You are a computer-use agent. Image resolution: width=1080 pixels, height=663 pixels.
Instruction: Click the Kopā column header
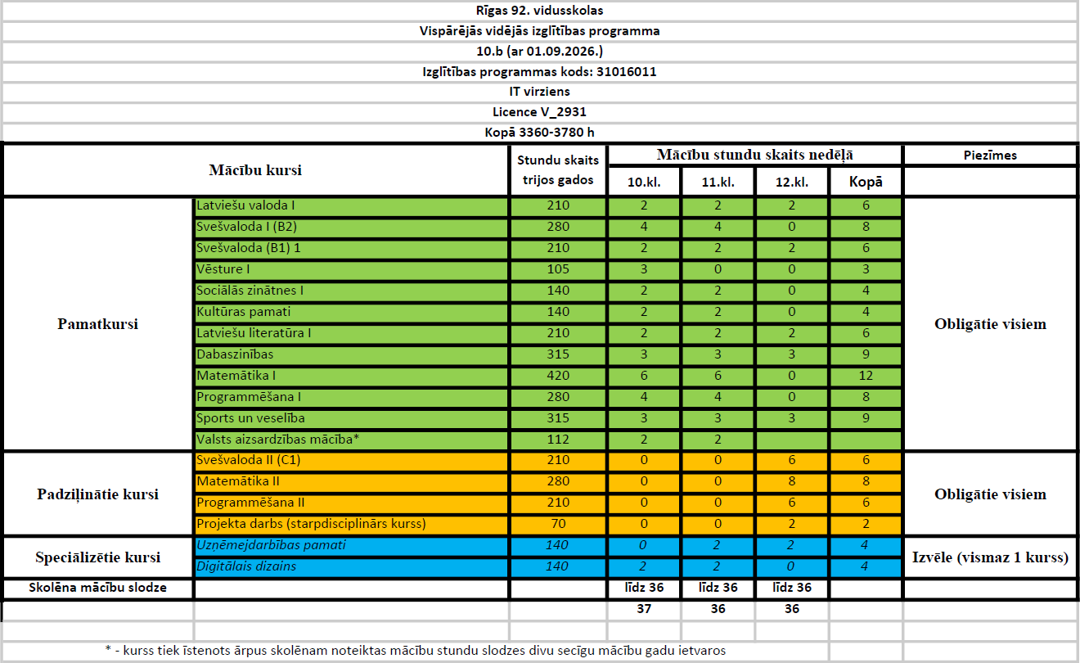pyautogui.click(x=866, y=183)
